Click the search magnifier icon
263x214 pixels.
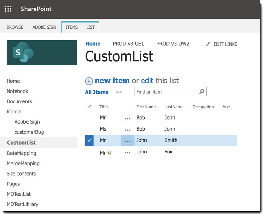click(x=202, y=92)
